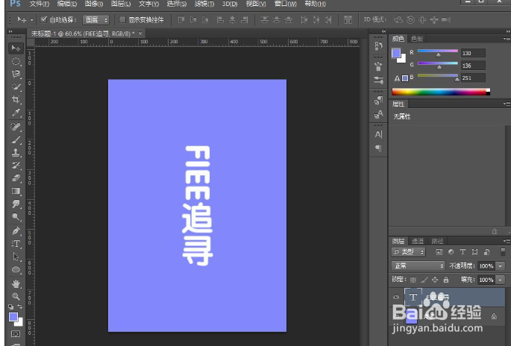
Task: Toggle lock all for layer
Action: (x=446, y=280)
